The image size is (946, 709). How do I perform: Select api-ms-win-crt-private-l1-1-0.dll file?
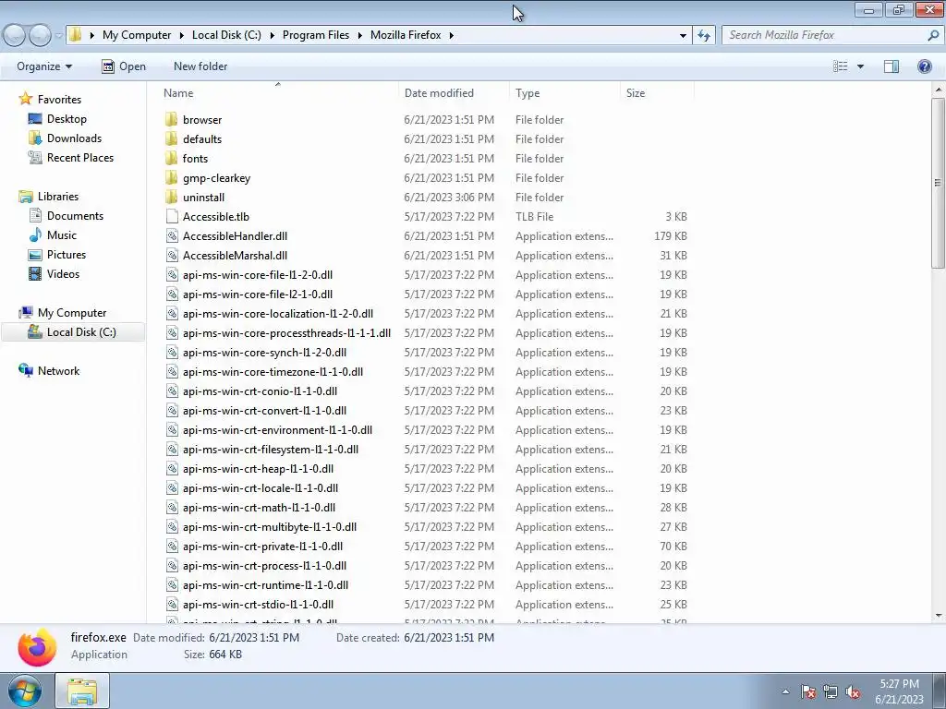click(x=262, y=547)
